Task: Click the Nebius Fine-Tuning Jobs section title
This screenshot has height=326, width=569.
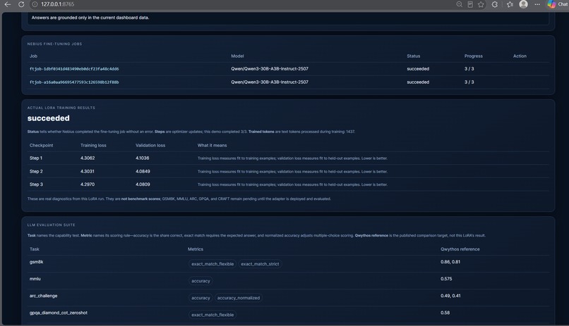Action: (54, 44)
